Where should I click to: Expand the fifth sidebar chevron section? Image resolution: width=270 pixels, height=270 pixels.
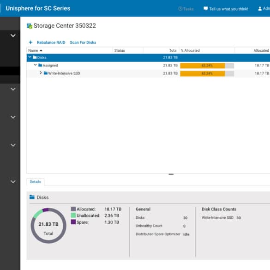tap(13, 182)
